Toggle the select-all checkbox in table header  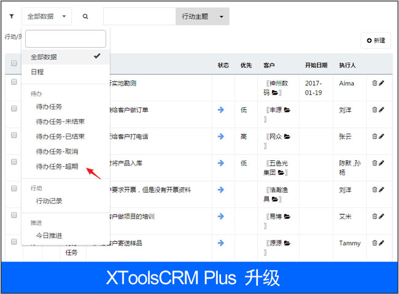click(14, 63)
